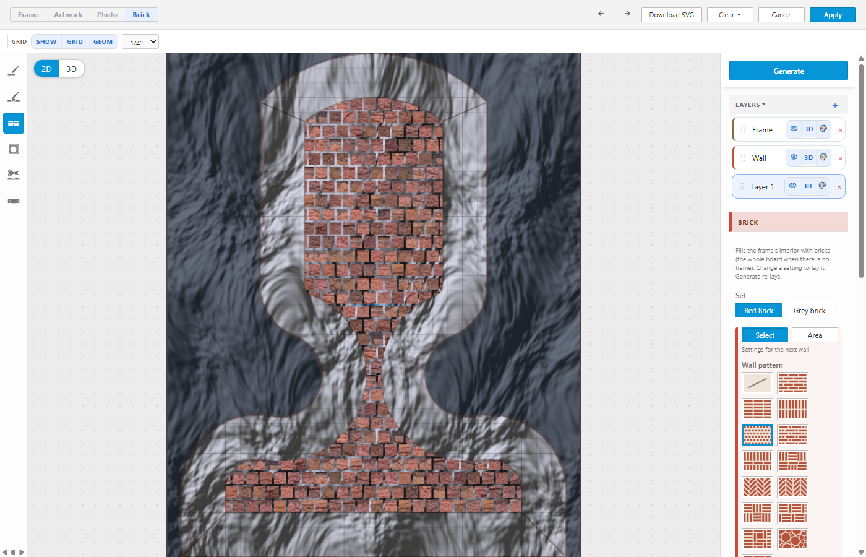Redo with the right arrow icon

click(x=627, y=14)
